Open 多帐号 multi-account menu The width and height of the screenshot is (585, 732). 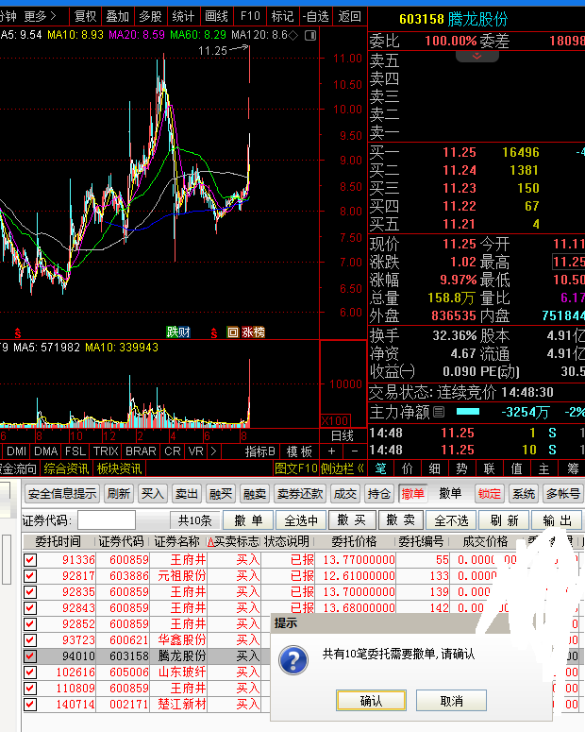pyautogui.click(x=563, y=493)
